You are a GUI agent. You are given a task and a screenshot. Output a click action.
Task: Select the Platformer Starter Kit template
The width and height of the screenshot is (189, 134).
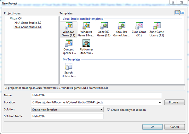[86, 47]
